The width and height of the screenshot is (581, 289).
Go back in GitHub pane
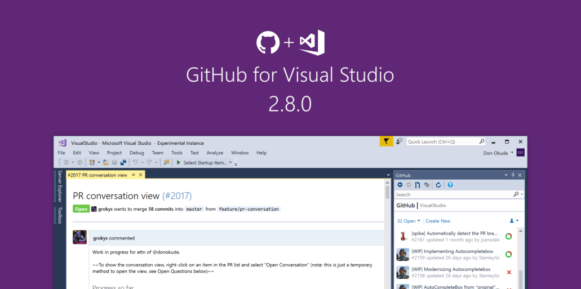pos(400,185)
